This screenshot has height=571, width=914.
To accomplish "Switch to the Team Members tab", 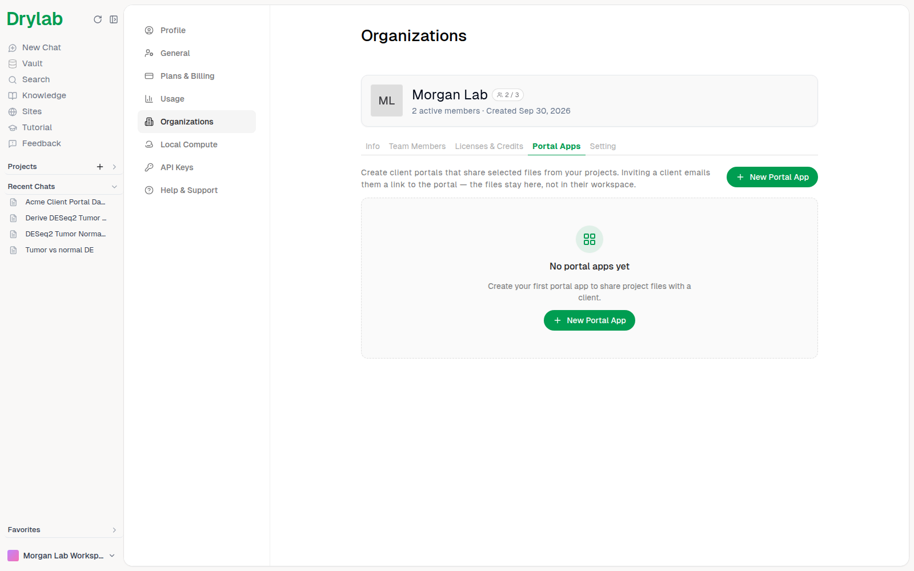I will click(417, 146).
